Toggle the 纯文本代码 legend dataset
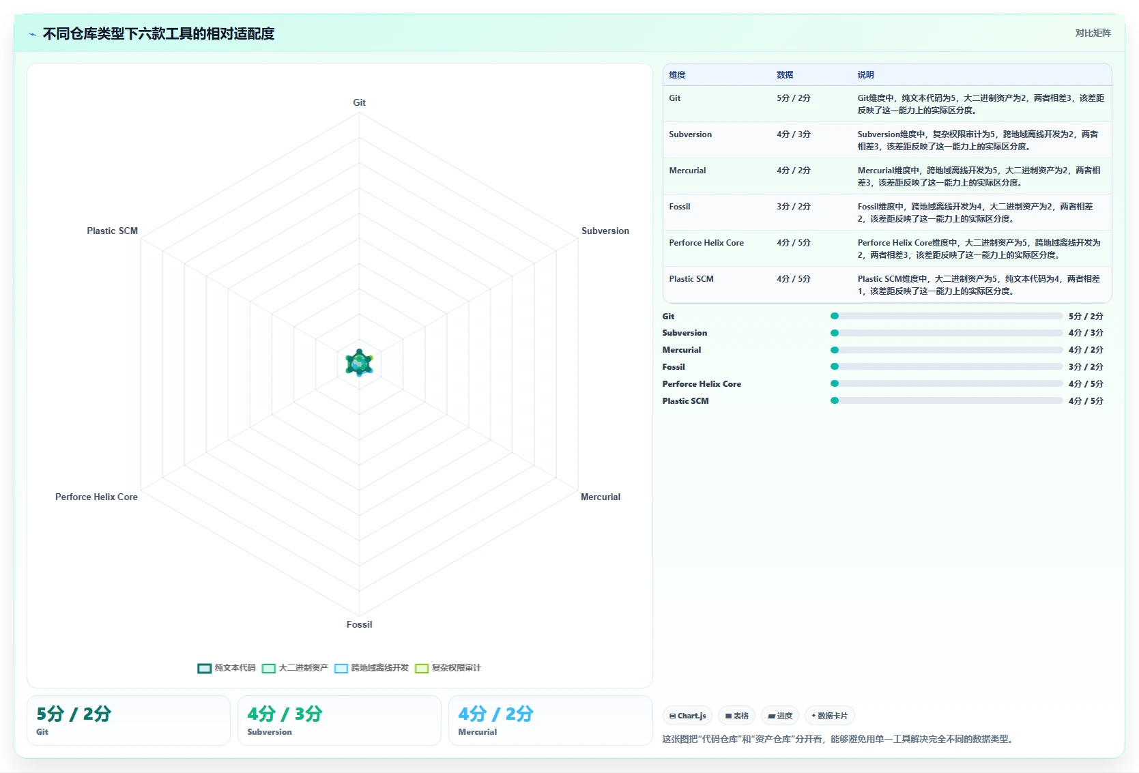 tap(227, 668)
